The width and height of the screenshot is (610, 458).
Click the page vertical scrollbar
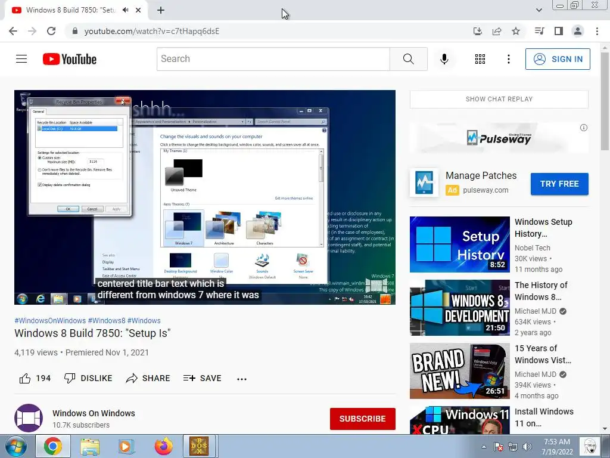point(605,101)
